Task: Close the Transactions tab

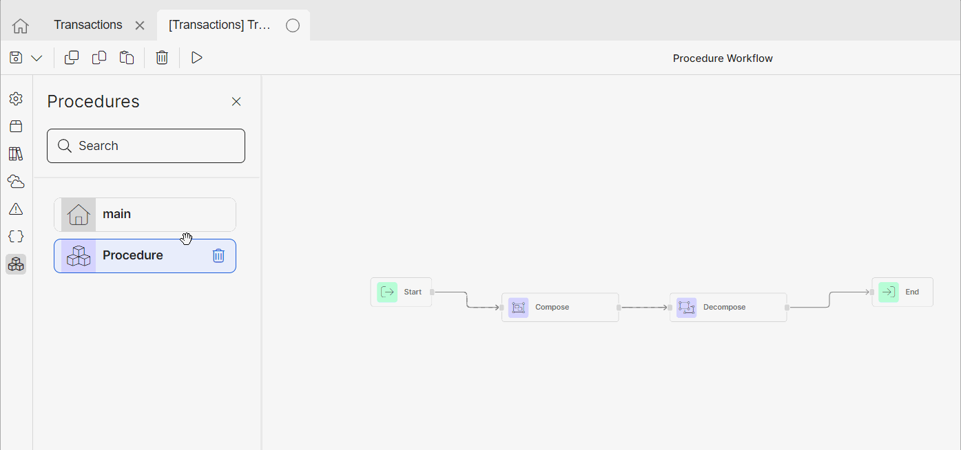Action: 140,25
